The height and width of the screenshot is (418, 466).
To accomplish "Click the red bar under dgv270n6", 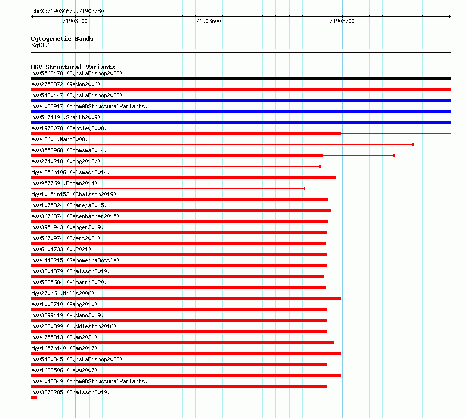I will click(186, 299).
